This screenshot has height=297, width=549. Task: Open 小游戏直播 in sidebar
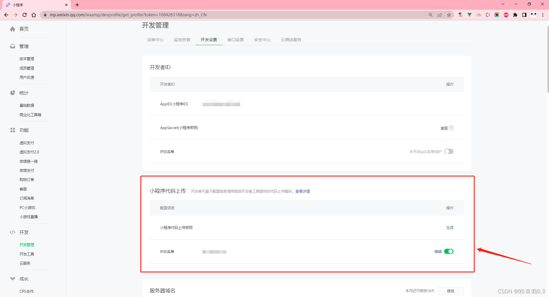[x=29, y=217]
